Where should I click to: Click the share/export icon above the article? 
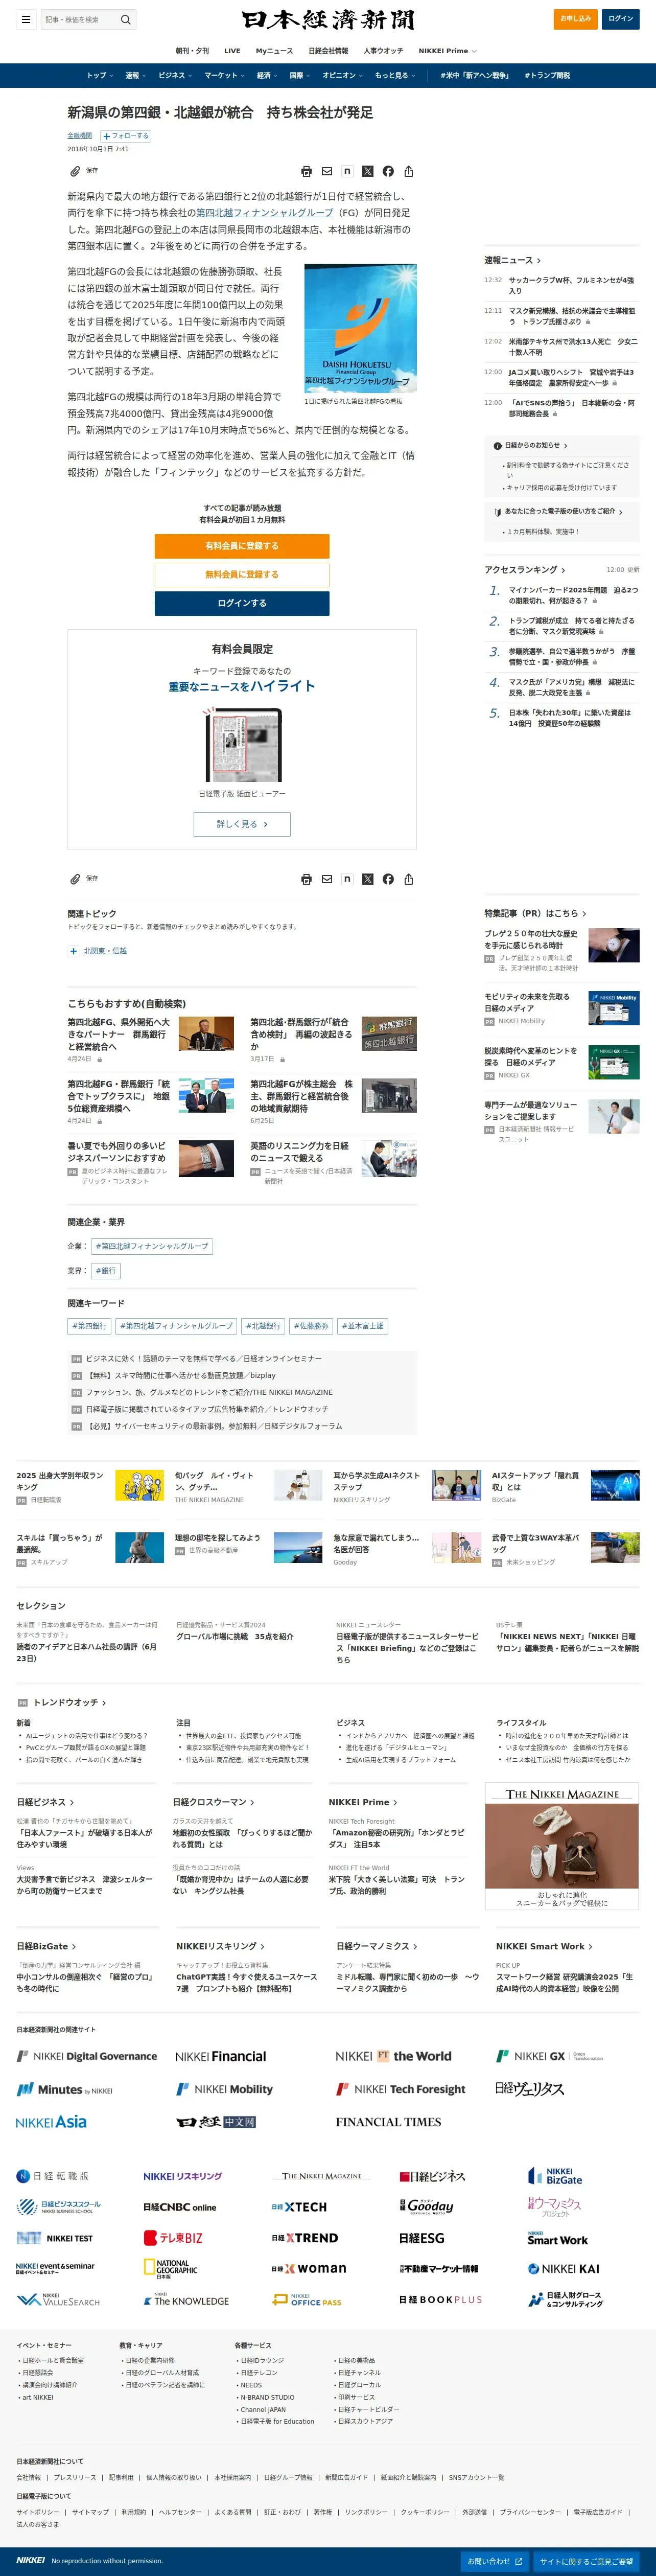click(408, 171)
